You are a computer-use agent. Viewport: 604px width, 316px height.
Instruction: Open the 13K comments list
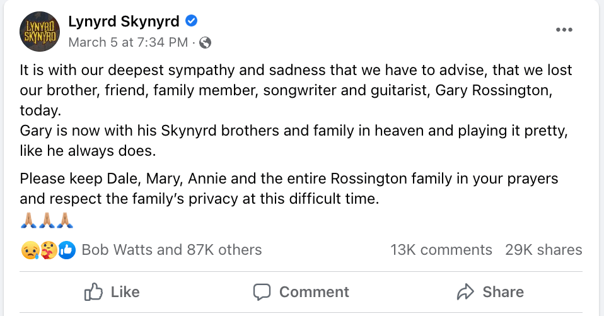point(441,250)
